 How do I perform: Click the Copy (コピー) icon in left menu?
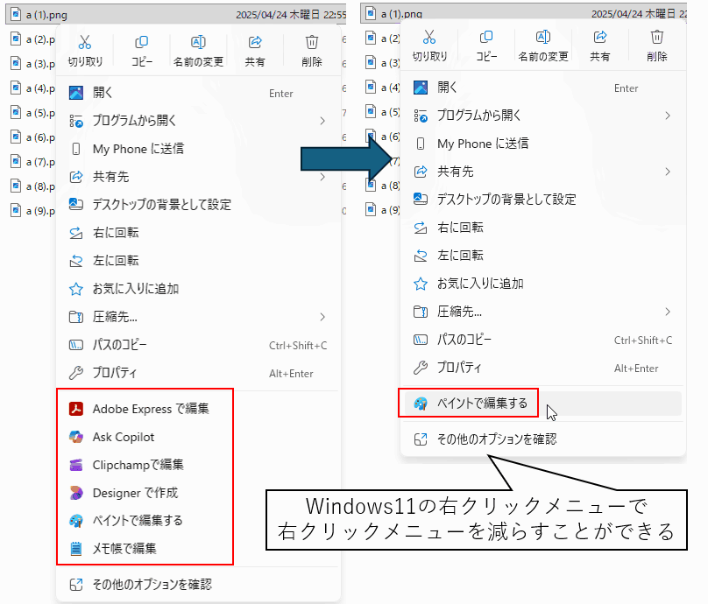coord(141,42)
